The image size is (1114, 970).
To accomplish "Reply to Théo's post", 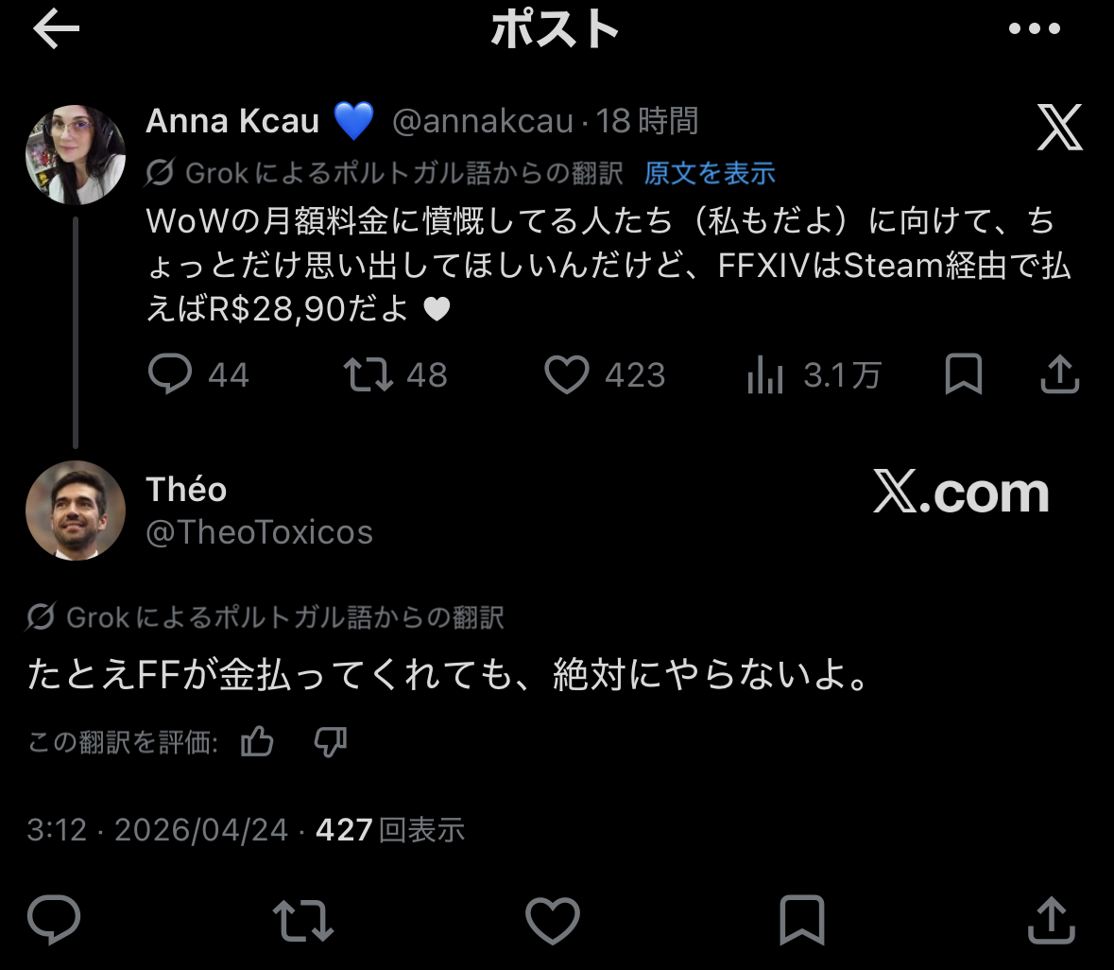I will coord(55,920).
